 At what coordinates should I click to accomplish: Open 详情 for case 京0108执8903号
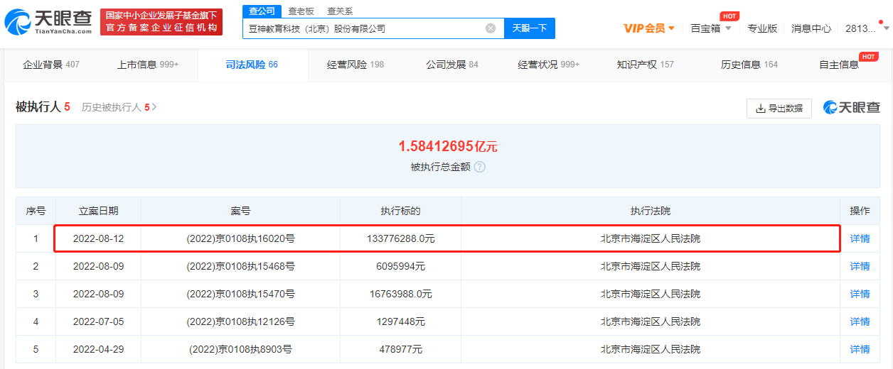(860, 349)
